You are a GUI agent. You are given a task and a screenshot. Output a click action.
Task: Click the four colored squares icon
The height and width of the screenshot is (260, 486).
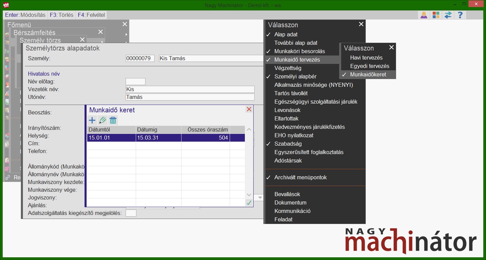436,15
